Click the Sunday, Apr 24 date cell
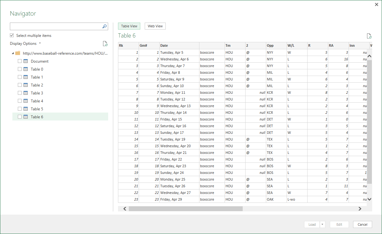 click(x=179, y=173)
